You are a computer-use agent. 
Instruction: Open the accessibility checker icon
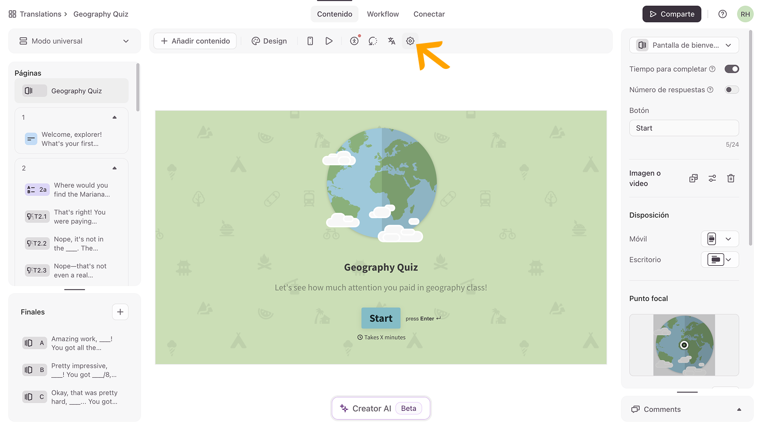[355, 41]
